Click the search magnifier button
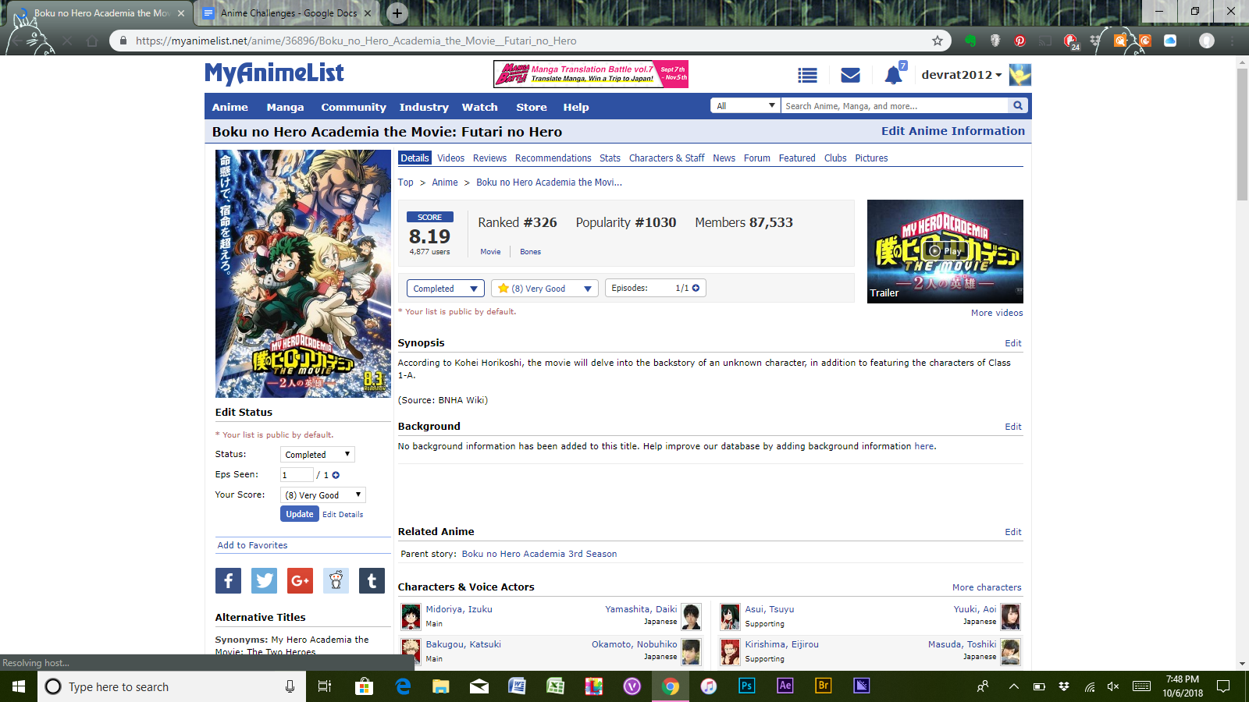The width and height of the screenshot is (1249, 702). [1018, 105]
